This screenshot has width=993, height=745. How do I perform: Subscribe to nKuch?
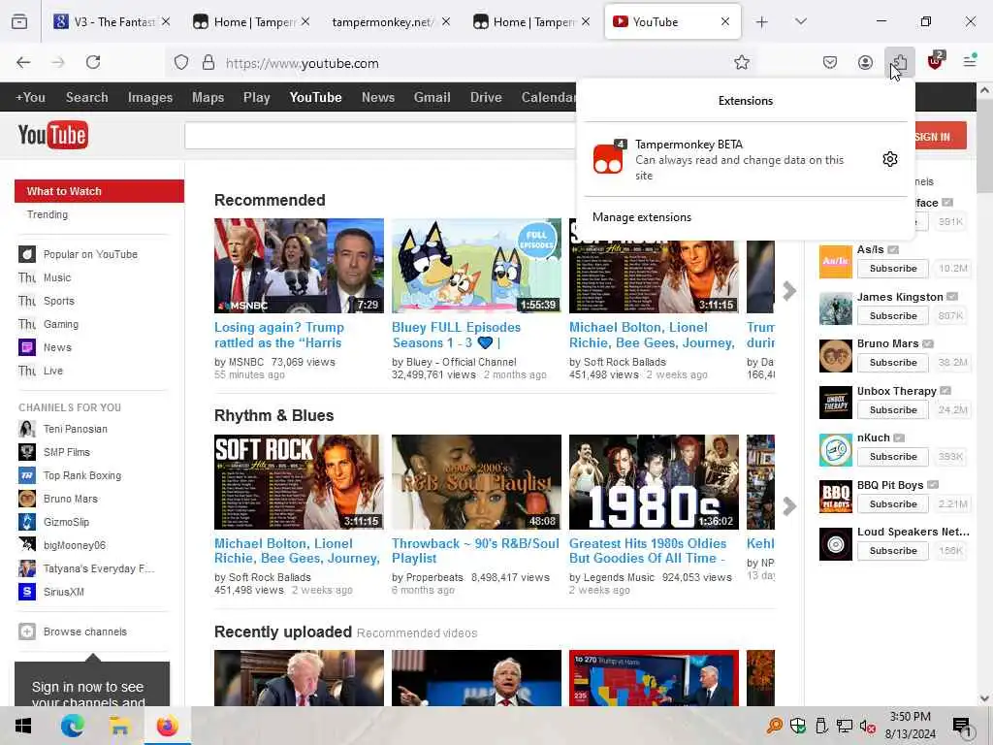coord(893,457)
